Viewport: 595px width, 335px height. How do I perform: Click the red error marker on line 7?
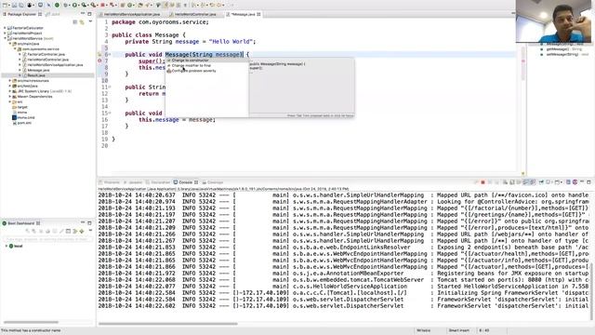[x=99, y=60]
